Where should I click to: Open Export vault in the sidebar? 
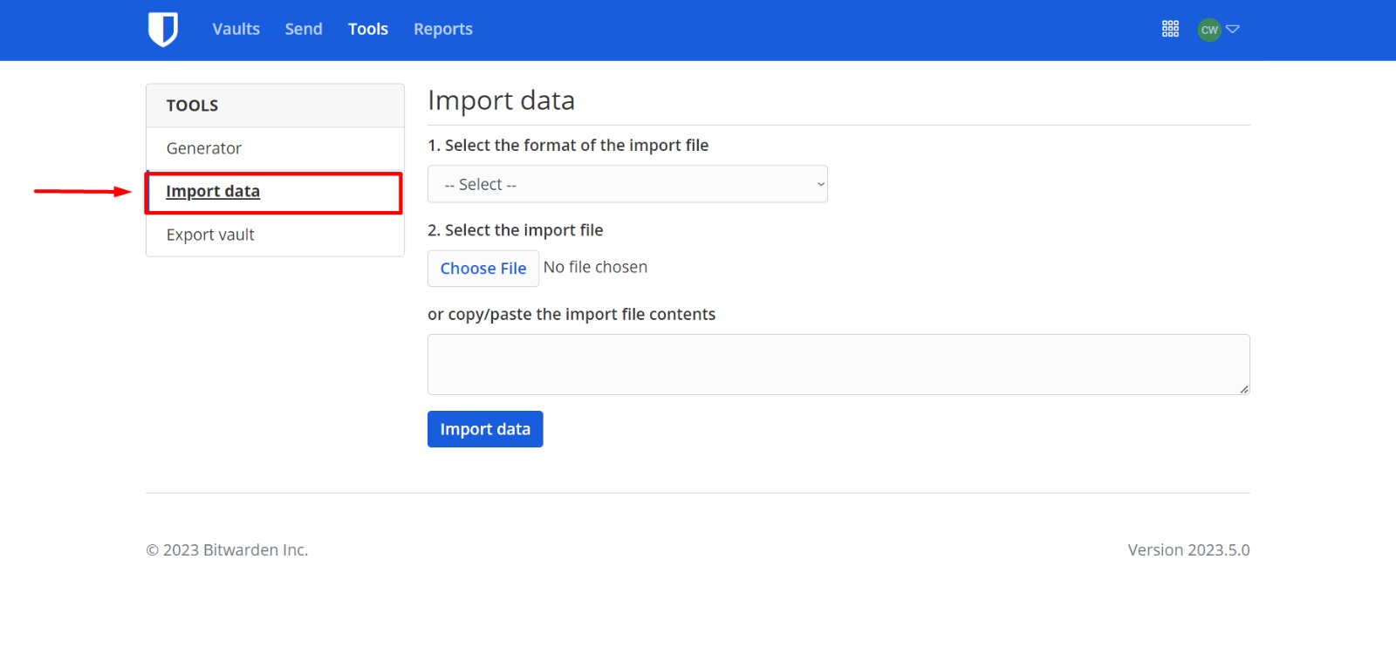(275, 235)
